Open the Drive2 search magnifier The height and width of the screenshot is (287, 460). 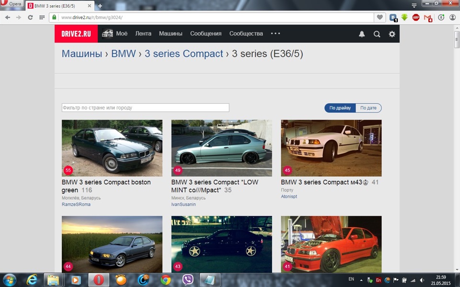pyautogui.click(x=377, y=34)
